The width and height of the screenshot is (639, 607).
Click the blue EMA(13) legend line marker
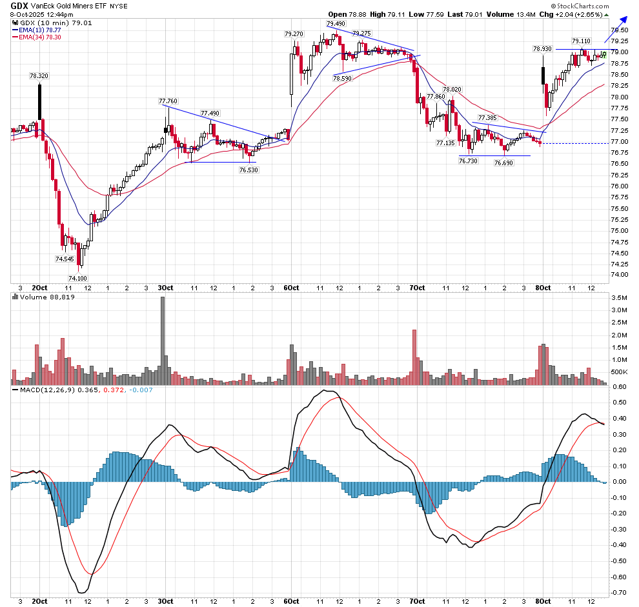(15, 30)
